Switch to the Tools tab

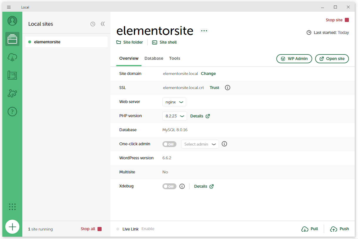click(x=174, y=58)
